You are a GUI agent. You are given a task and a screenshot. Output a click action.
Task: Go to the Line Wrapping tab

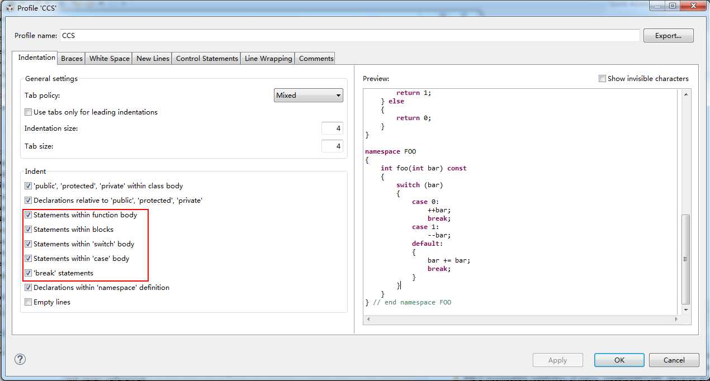[268, 58]
